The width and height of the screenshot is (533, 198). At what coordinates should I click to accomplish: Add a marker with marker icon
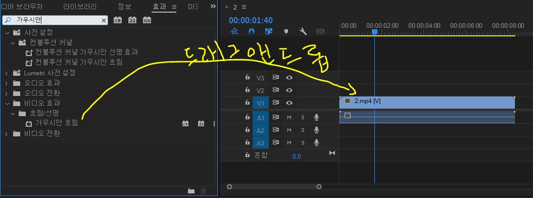(286, 31)
